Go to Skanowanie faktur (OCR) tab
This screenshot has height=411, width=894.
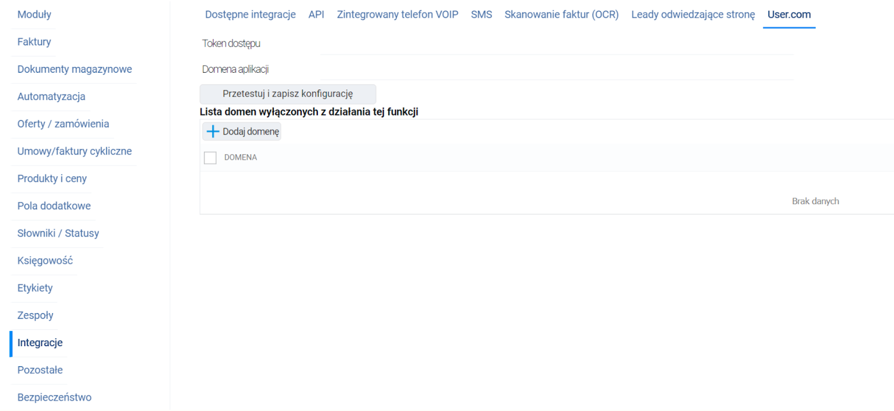(562, 15)
